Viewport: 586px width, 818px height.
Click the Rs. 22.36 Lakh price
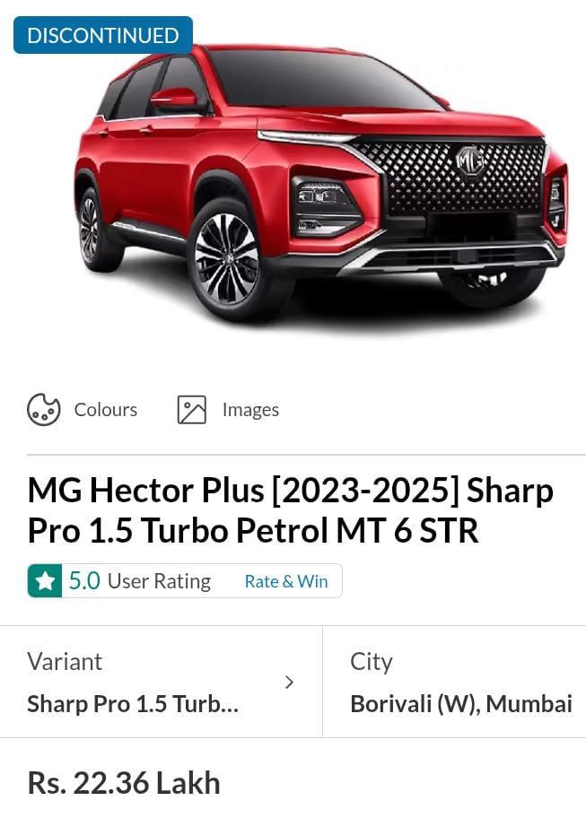124,783
